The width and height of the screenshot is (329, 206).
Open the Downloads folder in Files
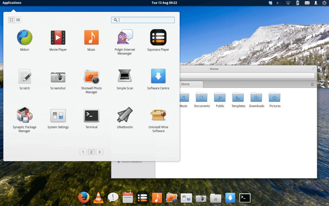[256, 100]
